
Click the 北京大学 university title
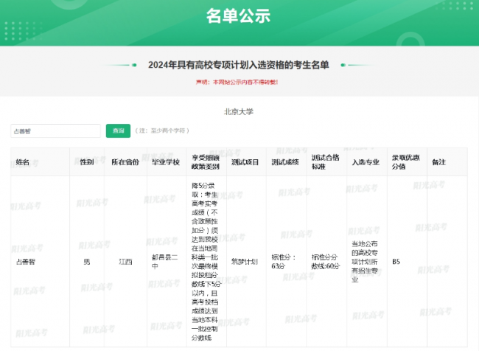tap(239, 111)
